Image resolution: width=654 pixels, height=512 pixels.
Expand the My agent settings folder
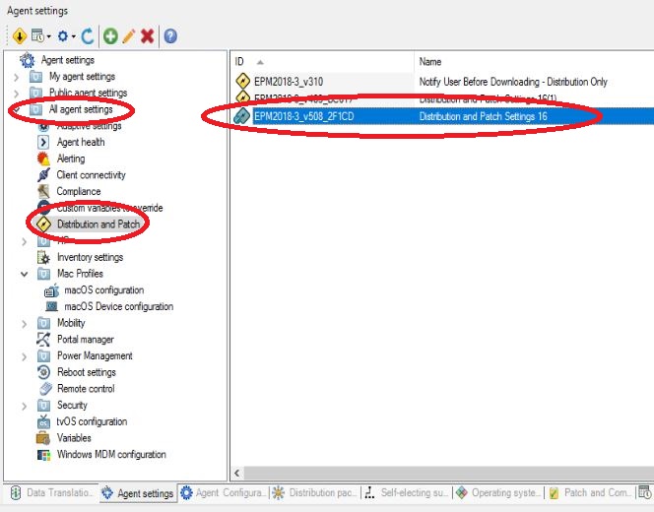(16, 77)
